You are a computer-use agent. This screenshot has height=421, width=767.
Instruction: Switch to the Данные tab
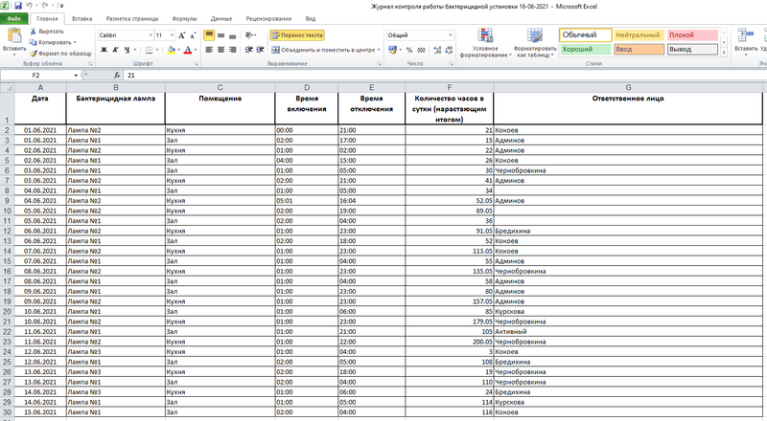click(x=221, y=18)
